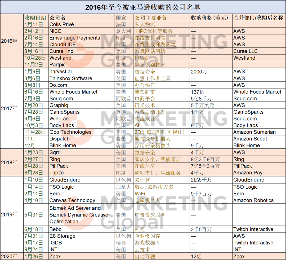286x260 pixels.
Task: Select the 8亿3千9百万 price cell
Action: (211, 159)
